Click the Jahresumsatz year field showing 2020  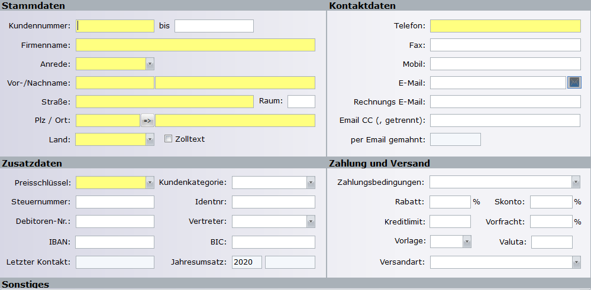tap(247, 262)
